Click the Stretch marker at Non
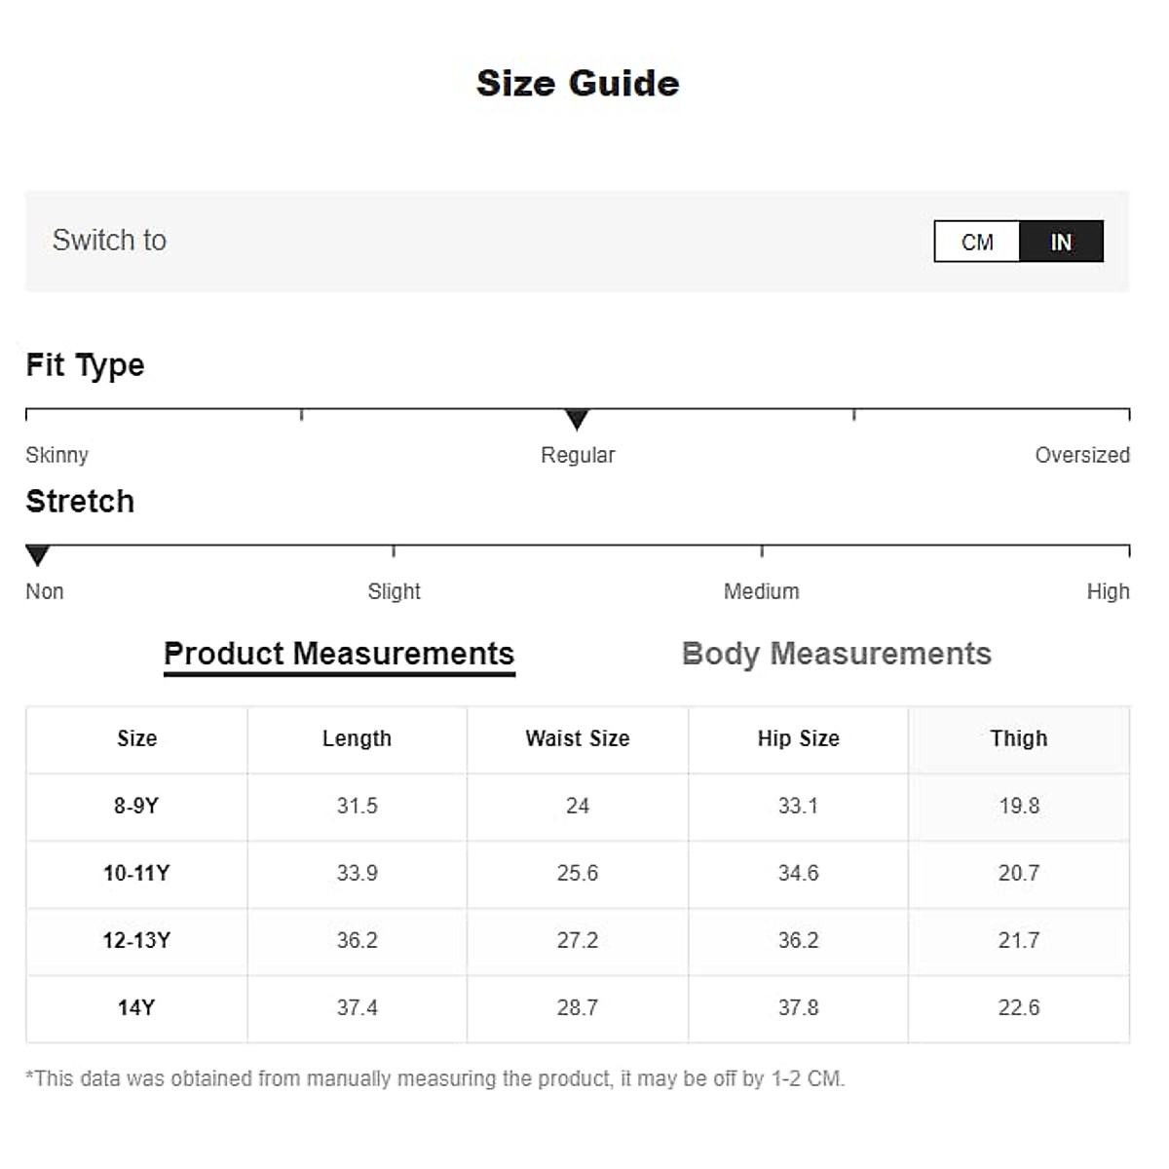1169x1169 pixels. [x=37, y=556]
